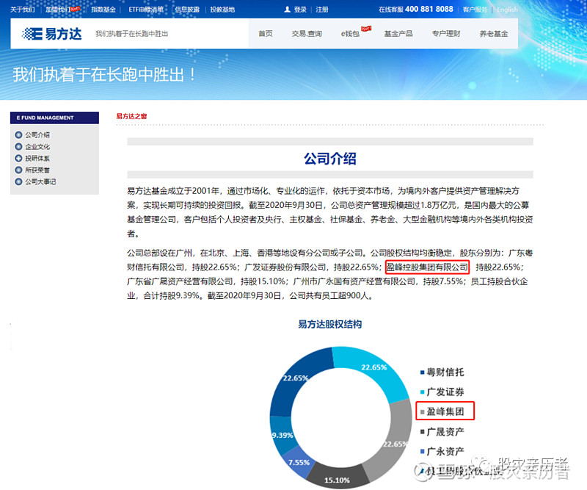Click the bullet icon next to 公司介绍
Viewport: 587px width, 490px height.
(x=18, y=135)
